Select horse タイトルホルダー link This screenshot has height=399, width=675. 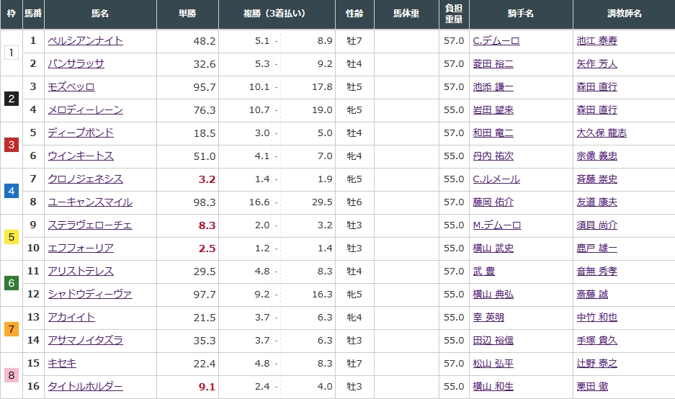[x=85, y=387]
